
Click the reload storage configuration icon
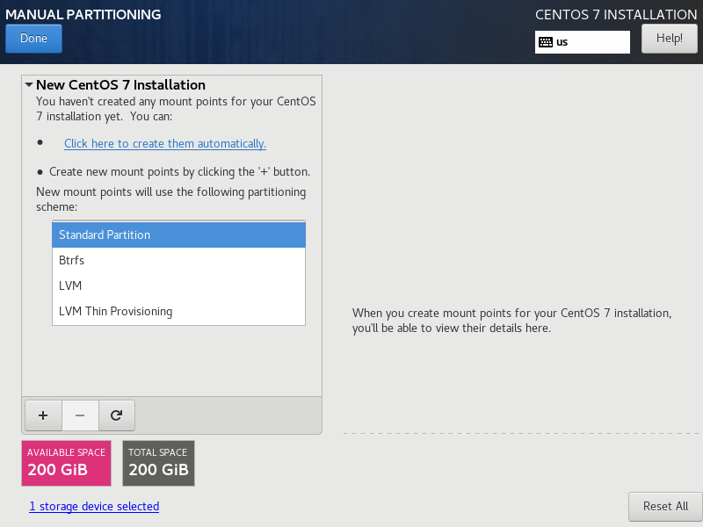[116, 415]
